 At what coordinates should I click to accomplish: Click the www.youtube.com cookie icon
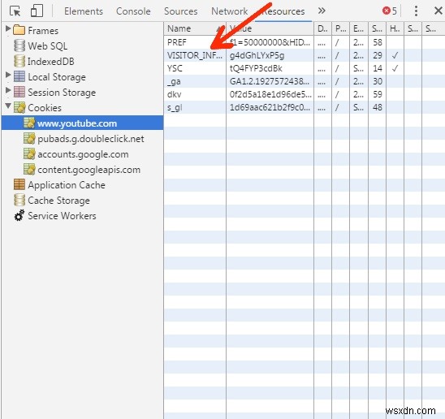[29, 123]
